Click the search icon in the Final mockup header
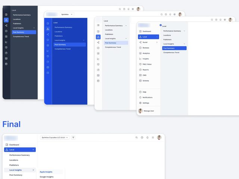Viewport: 239px width, 179px height. point(137,138)
